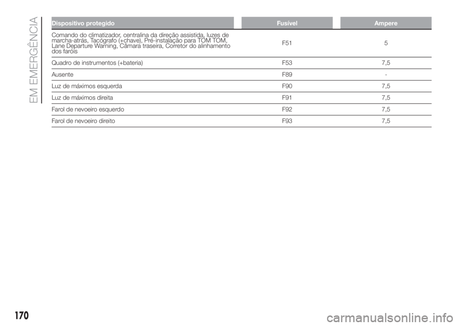Click the 7,5 value in F90 row
461x326 pixels.
386,86
